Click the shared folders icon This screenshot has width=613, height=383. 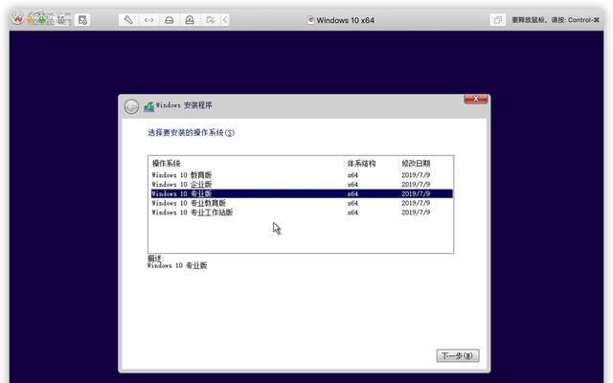tap(211, 20)
